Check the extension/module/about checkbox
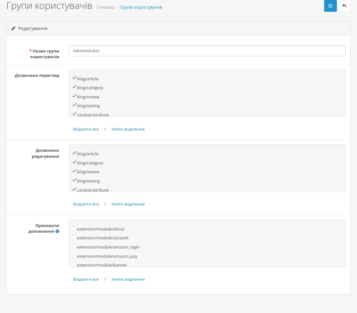 click(x=74, y=228)
